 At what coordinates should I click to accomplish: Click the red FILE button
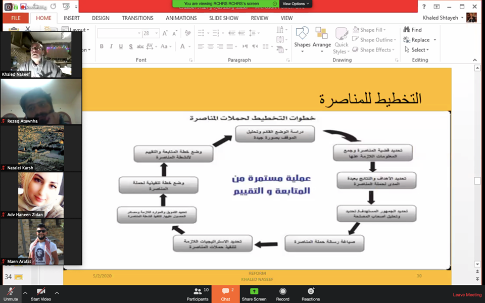coord(16,18)
